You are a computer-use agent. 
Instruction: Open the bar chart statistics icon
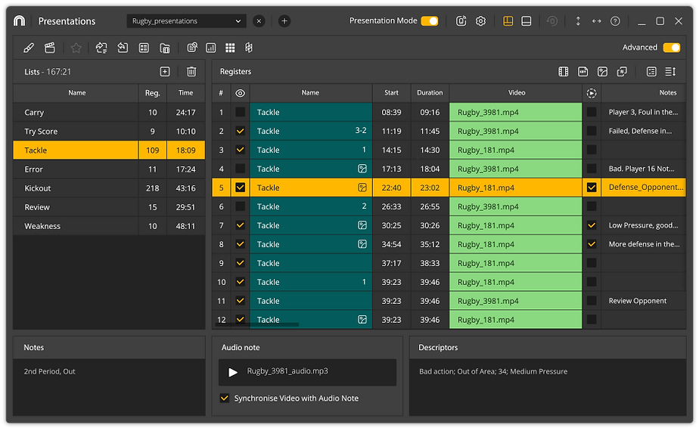click(211, 48)
